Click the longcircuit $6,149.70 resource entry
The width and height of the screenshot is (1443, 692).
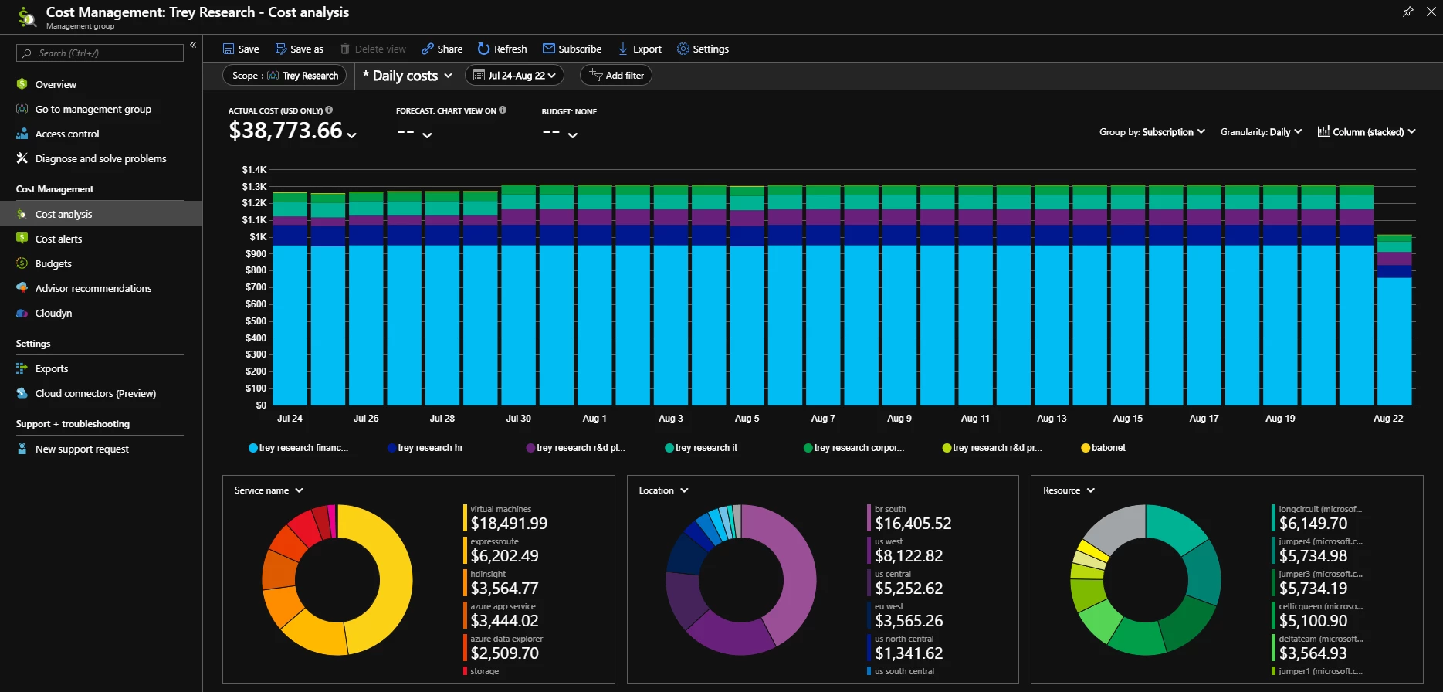coord(1318,518)
